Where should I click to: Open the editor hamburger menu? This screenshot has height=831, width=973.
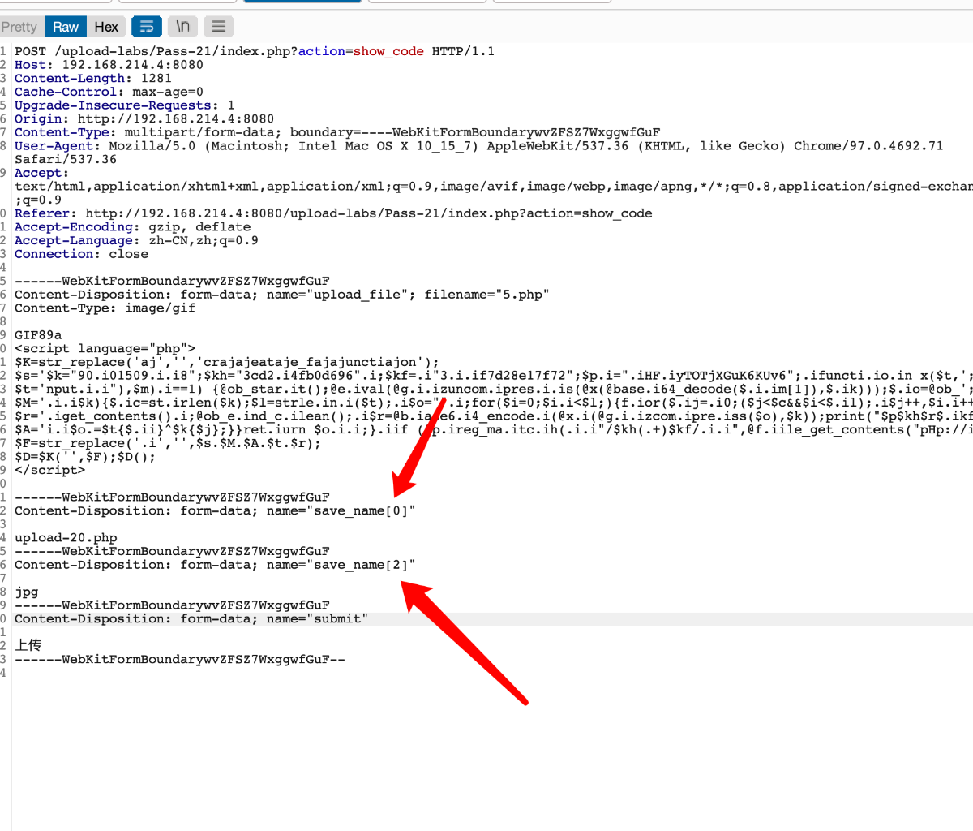click(219, 27)
